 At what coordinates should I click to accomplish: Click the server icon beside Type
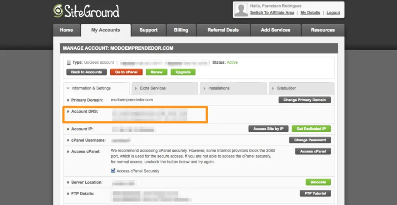[x=69, y=63]
